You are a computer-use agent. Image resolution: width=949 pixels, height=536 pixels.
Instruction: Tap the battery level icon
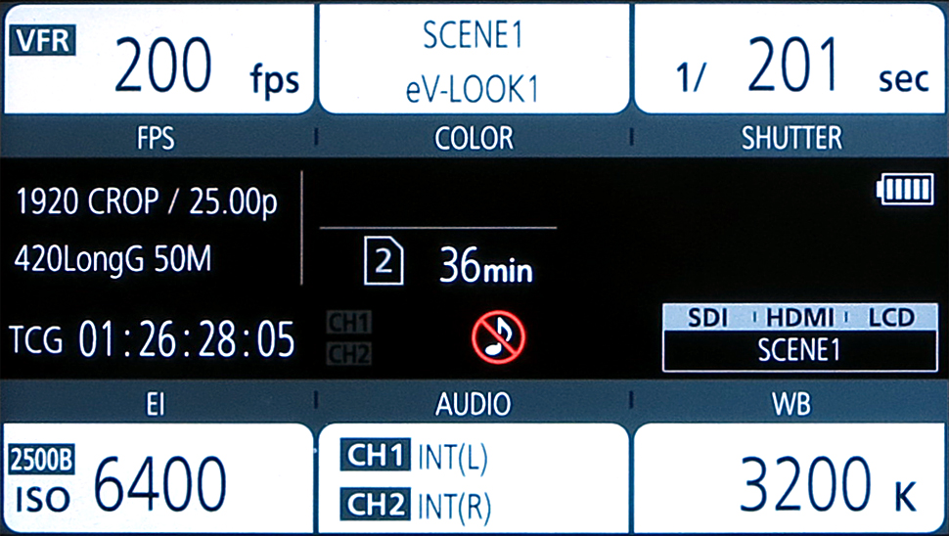click(x=905, y=190)
